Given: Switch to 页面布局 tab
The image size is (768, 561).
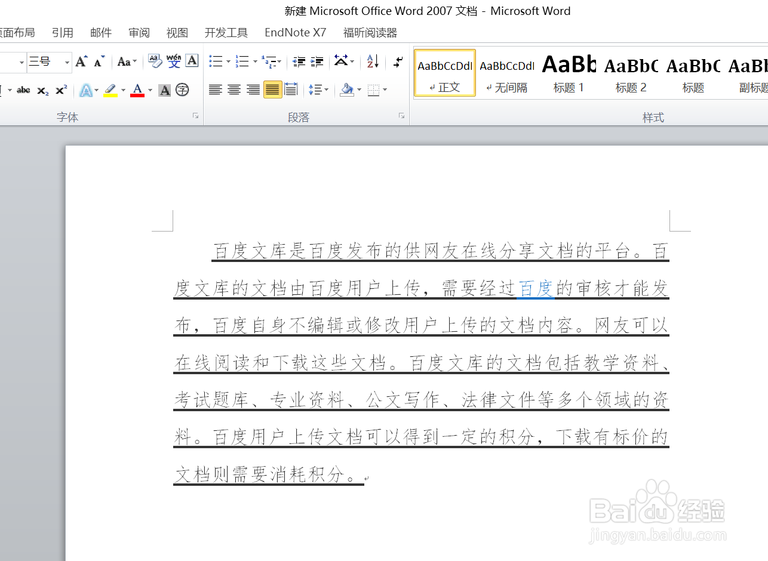Looking at the screenshot, I should (17, 33).
